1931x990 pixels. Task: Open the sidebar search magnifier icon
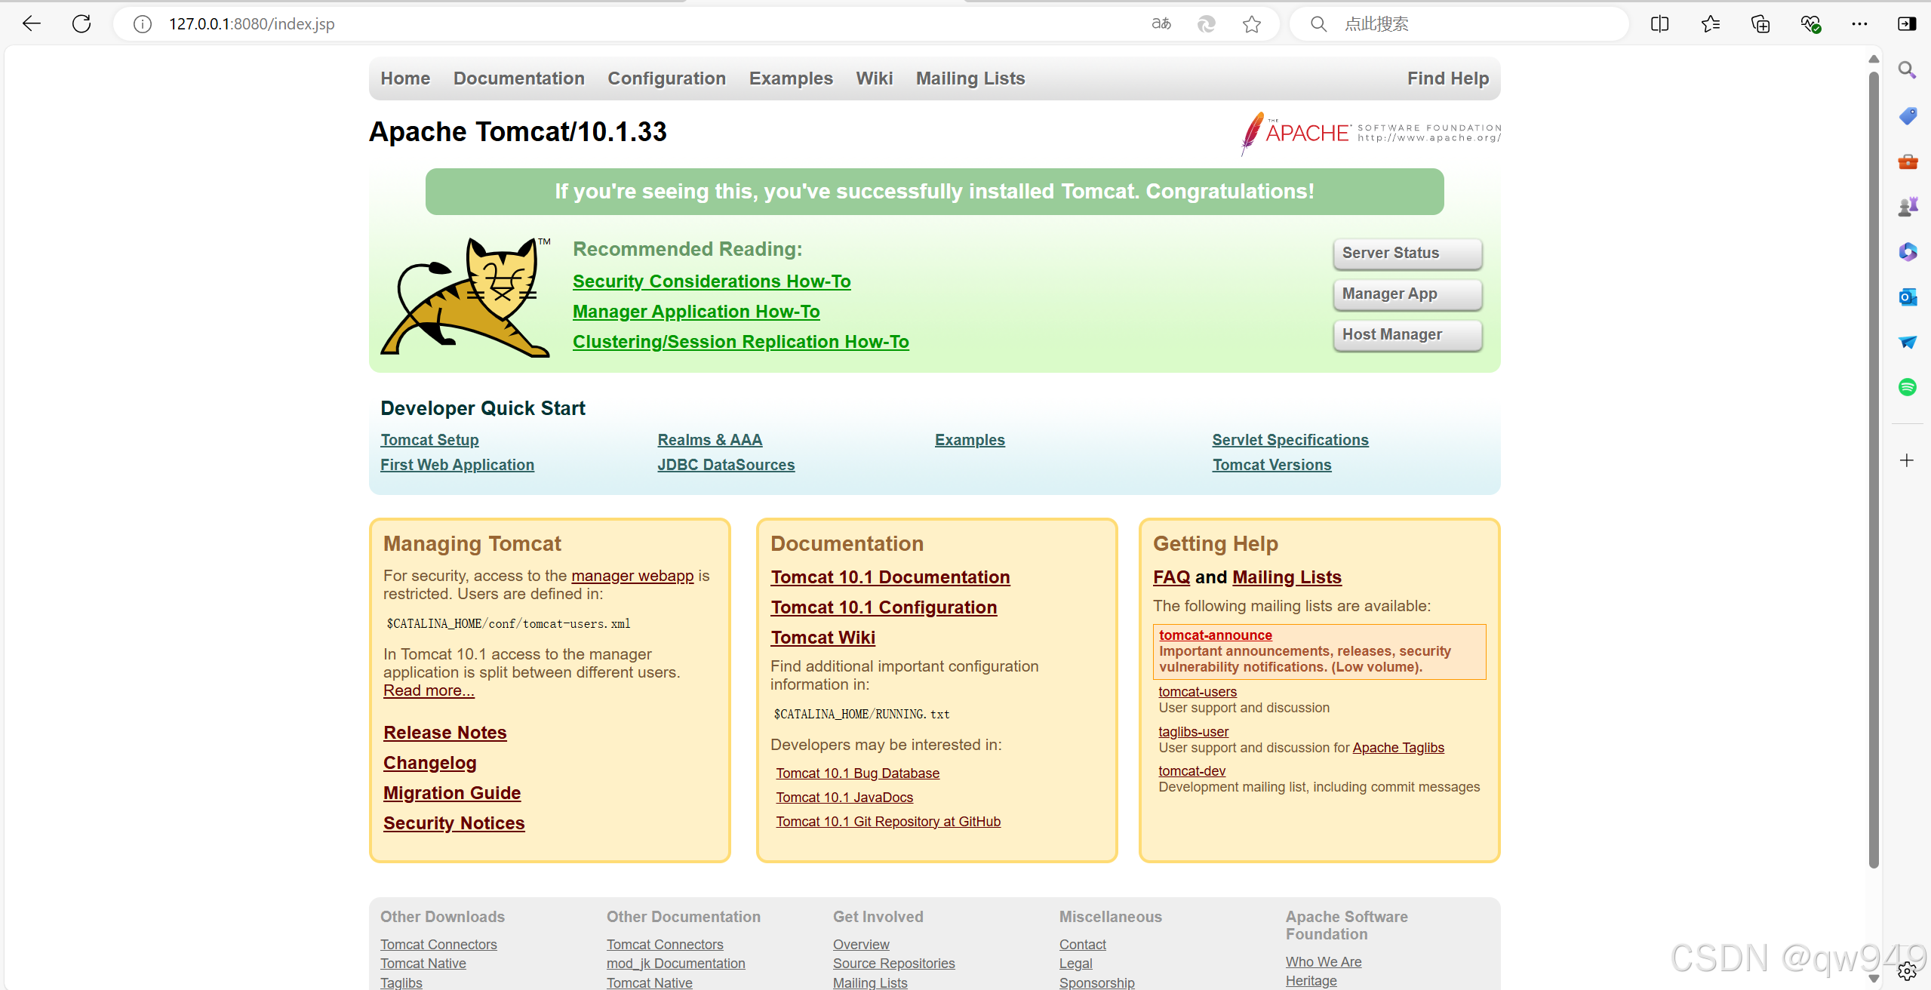click(x=1907, y=70)
